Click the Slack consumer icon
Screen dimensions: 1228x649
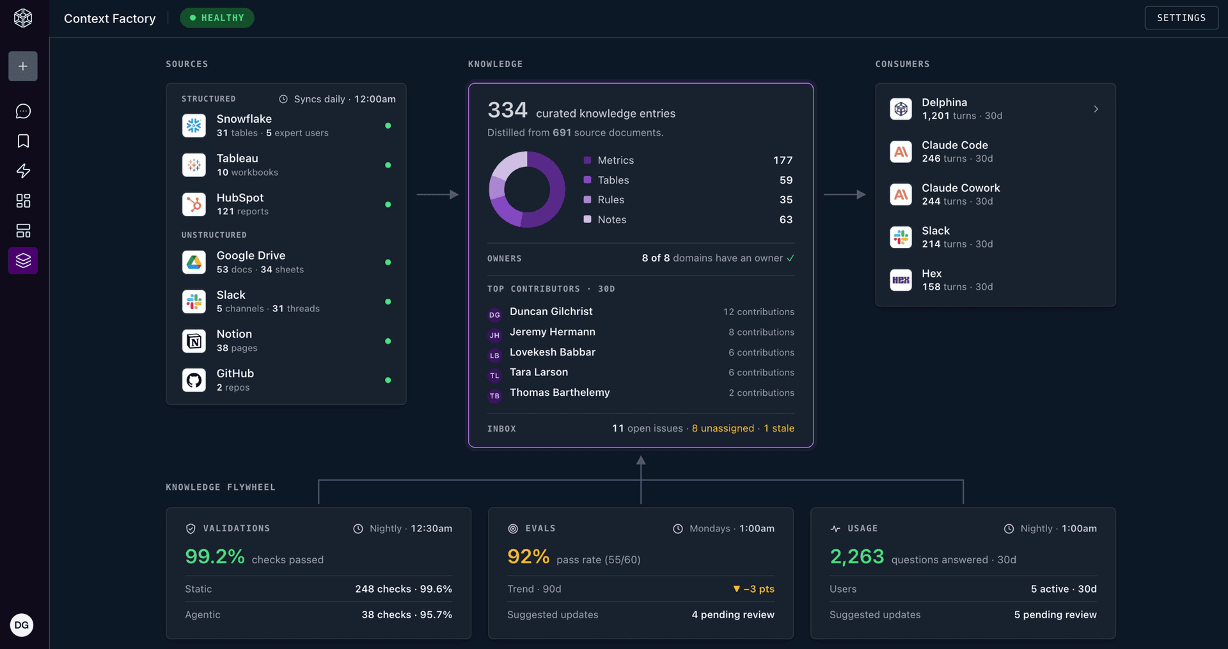coord(901,237)
